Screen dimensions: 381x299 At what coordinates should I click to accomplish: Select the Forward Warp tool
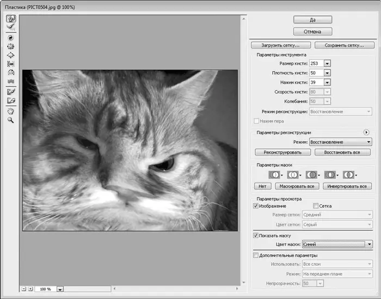[10, 18]
